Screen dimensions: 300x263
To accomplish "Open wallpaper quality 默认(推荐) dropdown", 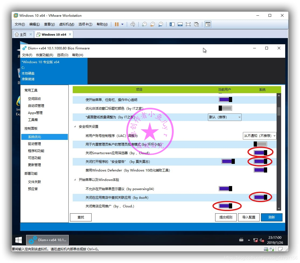I will point(225,117).
